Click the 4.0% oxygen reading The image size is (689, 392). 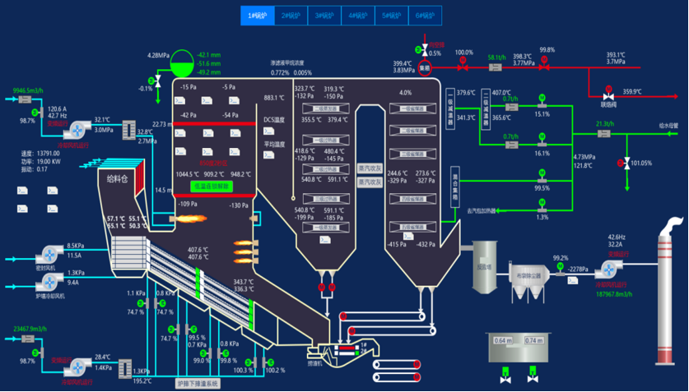tap(405, 93)
